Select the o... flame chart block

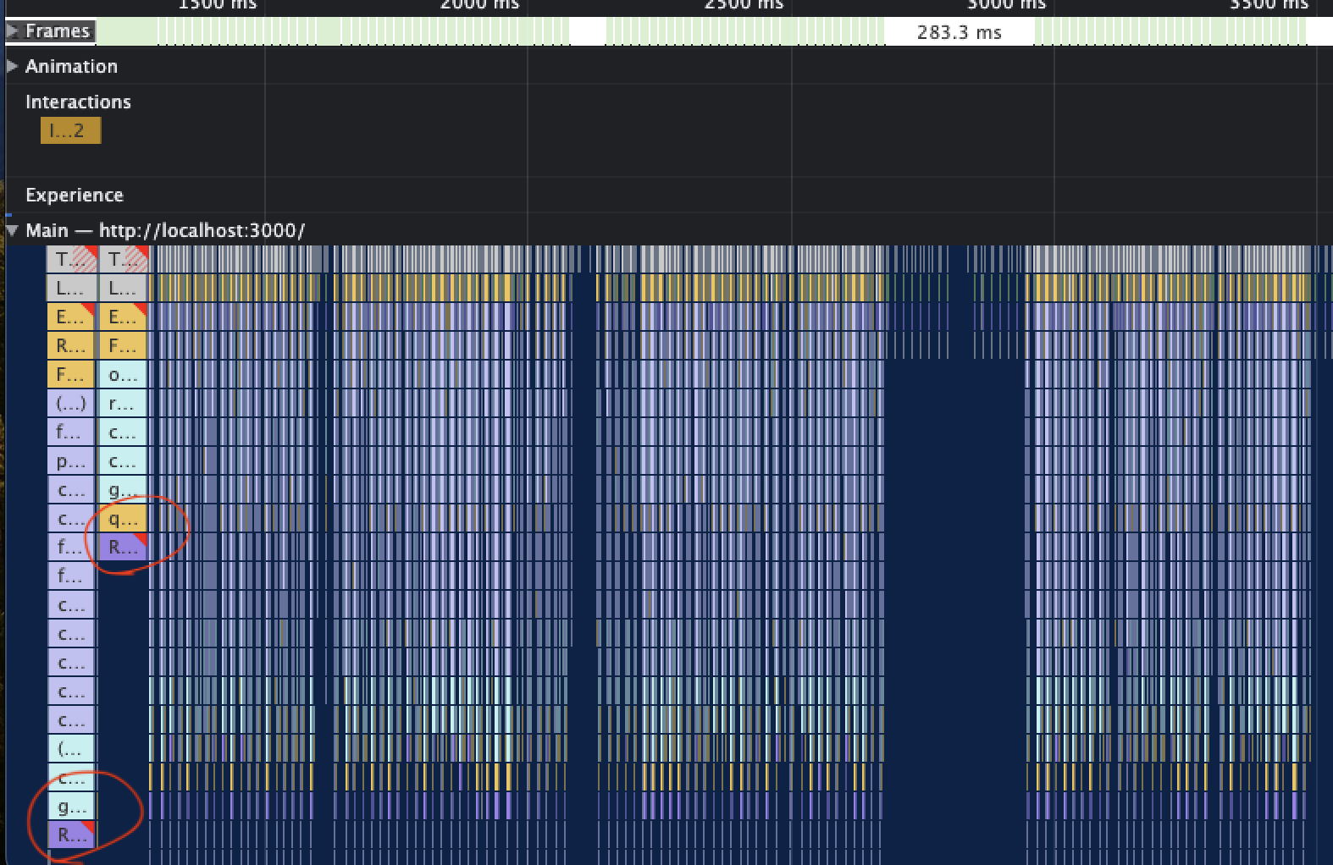(123, 374)
